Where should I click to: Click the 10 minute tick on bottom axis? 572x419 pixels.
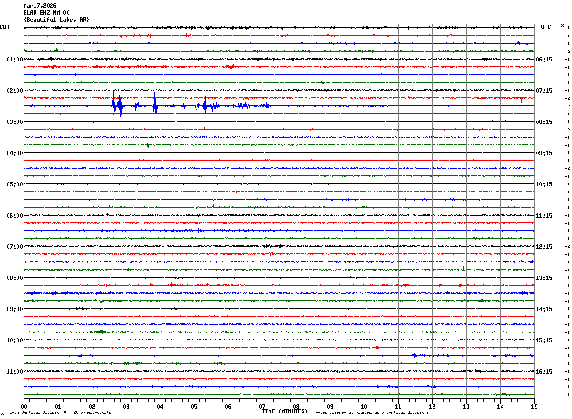click(364, 406)
